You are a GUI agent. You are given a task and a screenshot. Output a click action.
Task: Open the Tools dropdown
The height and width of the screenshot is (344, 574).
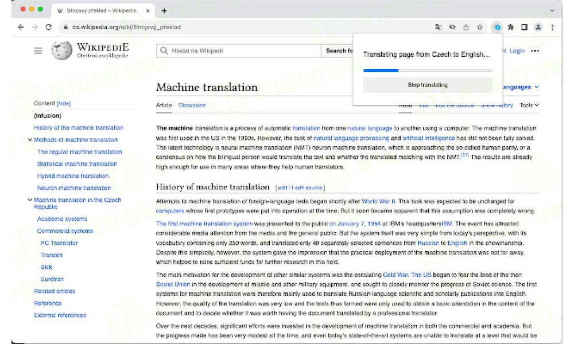529,105
